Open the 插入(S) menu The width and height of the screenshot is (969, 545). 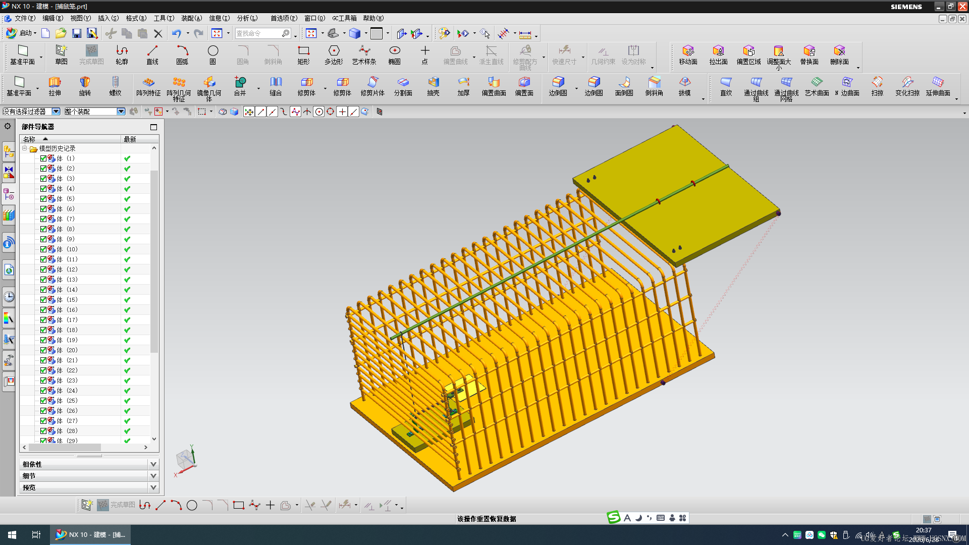[x=108, y=18]
